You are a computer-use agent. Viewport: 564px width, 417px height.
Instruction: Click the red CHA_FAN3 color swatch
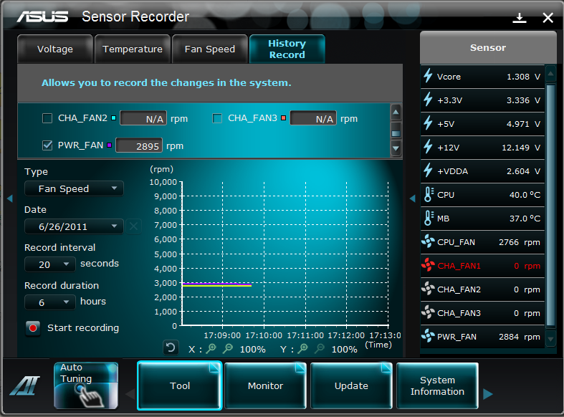point(284,118)
